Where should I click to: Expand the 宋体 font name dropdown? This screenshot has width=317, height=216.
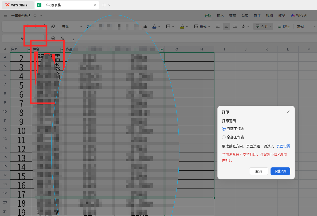81,26
